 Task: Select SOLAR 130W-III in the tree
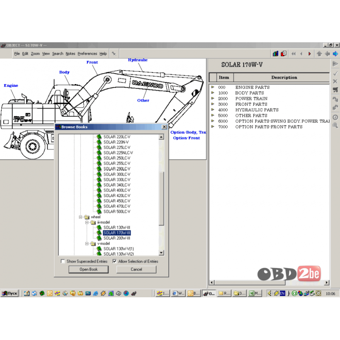click(x=117, y=228)
